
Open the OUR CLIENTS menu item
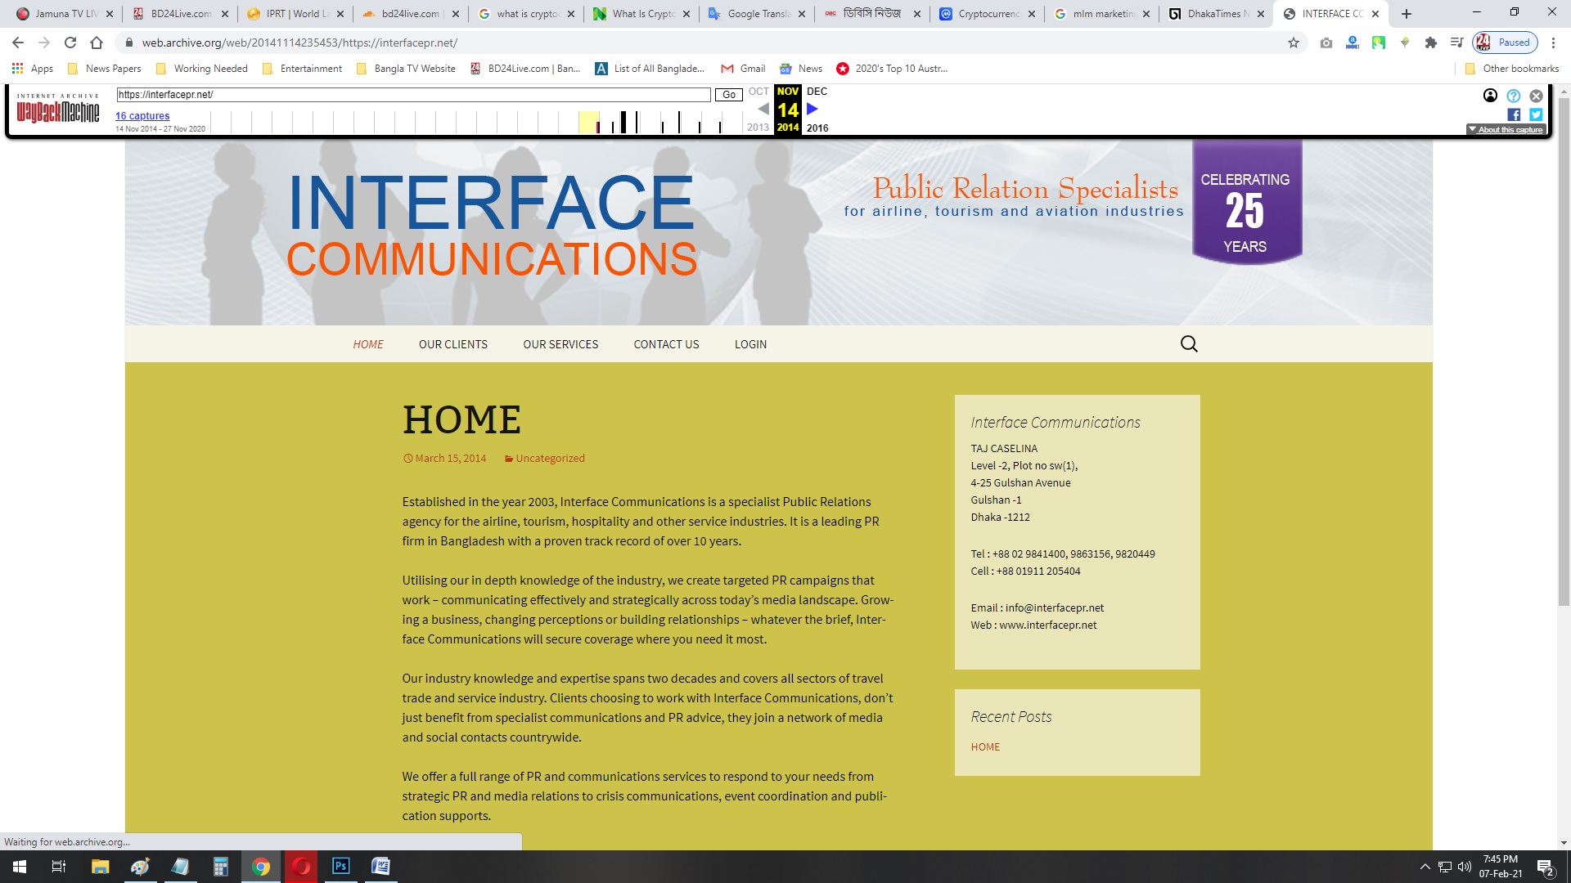coord(452,344)
